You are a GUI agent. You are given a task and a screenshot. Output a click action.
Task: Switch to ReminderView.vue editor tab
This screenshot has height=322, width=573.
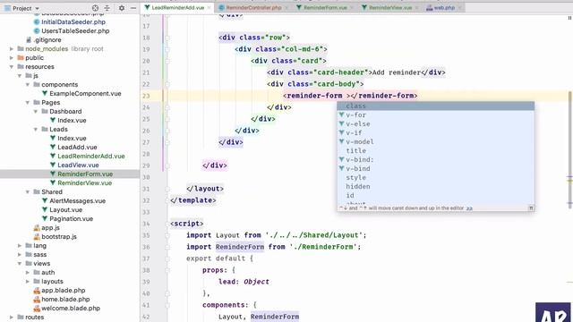click(x=390, y=7)
